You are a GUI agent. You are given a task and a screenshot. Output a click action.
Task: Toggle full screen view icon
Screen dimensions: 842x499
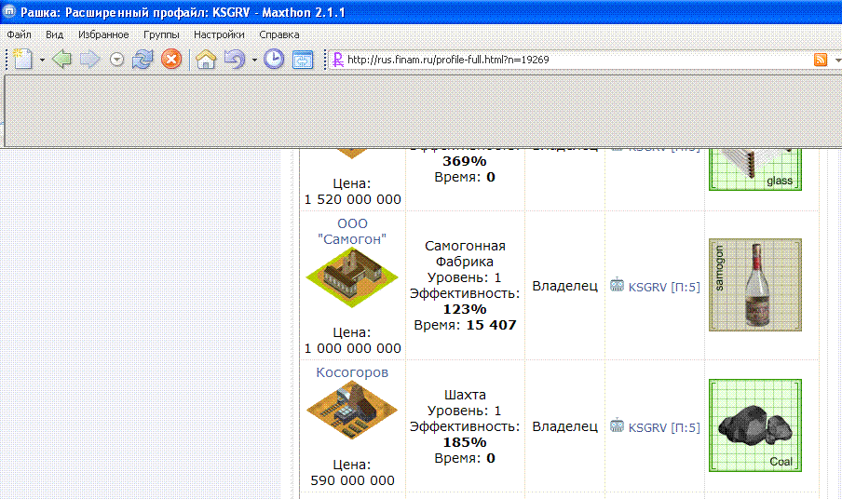(x=303, y=60)
